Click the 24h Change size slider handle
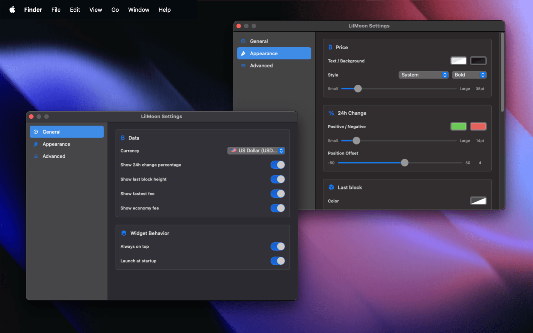This screenshot has height=333, width=533. [356, 141]
